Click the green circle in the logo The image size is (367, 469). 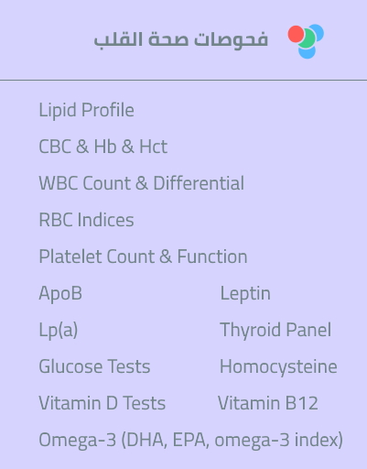click(x=307, y=38)
